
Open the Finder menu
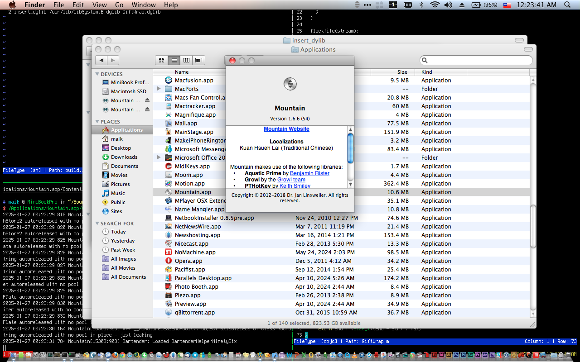[x=34, y=5]
